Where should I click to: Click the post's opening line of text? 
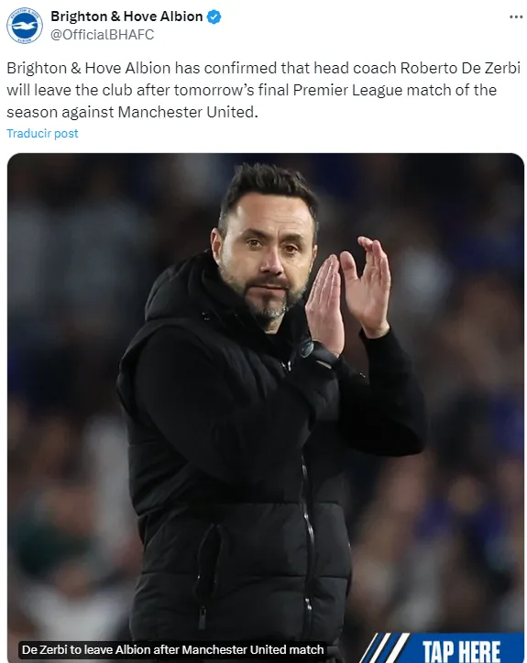coord(263,68)
